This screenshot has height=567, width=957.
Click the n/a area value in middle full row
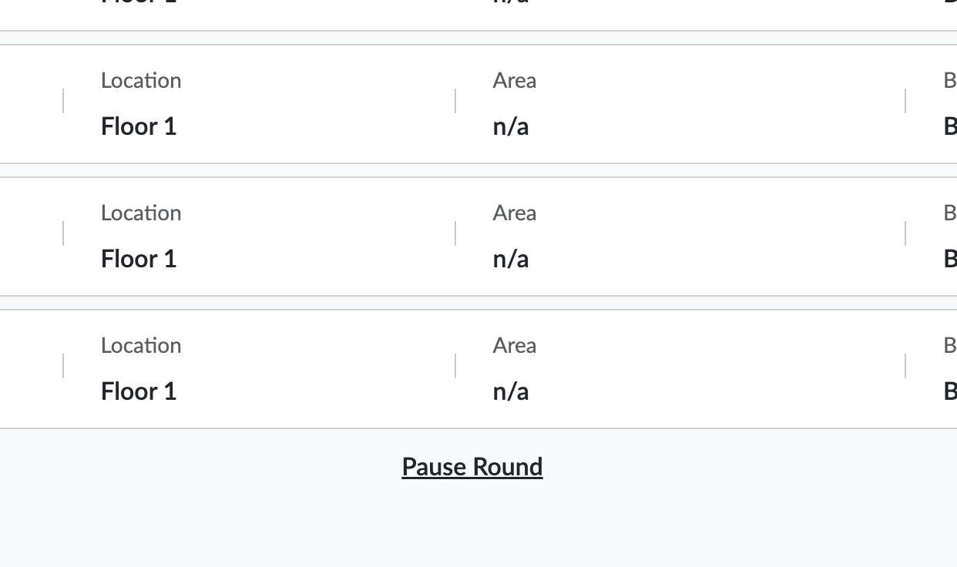tap(511, 259)
